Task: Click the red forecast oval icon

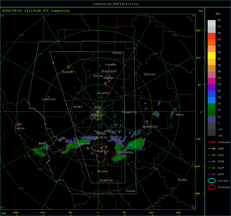Action: pyautogui.click(x=211, y=187)
